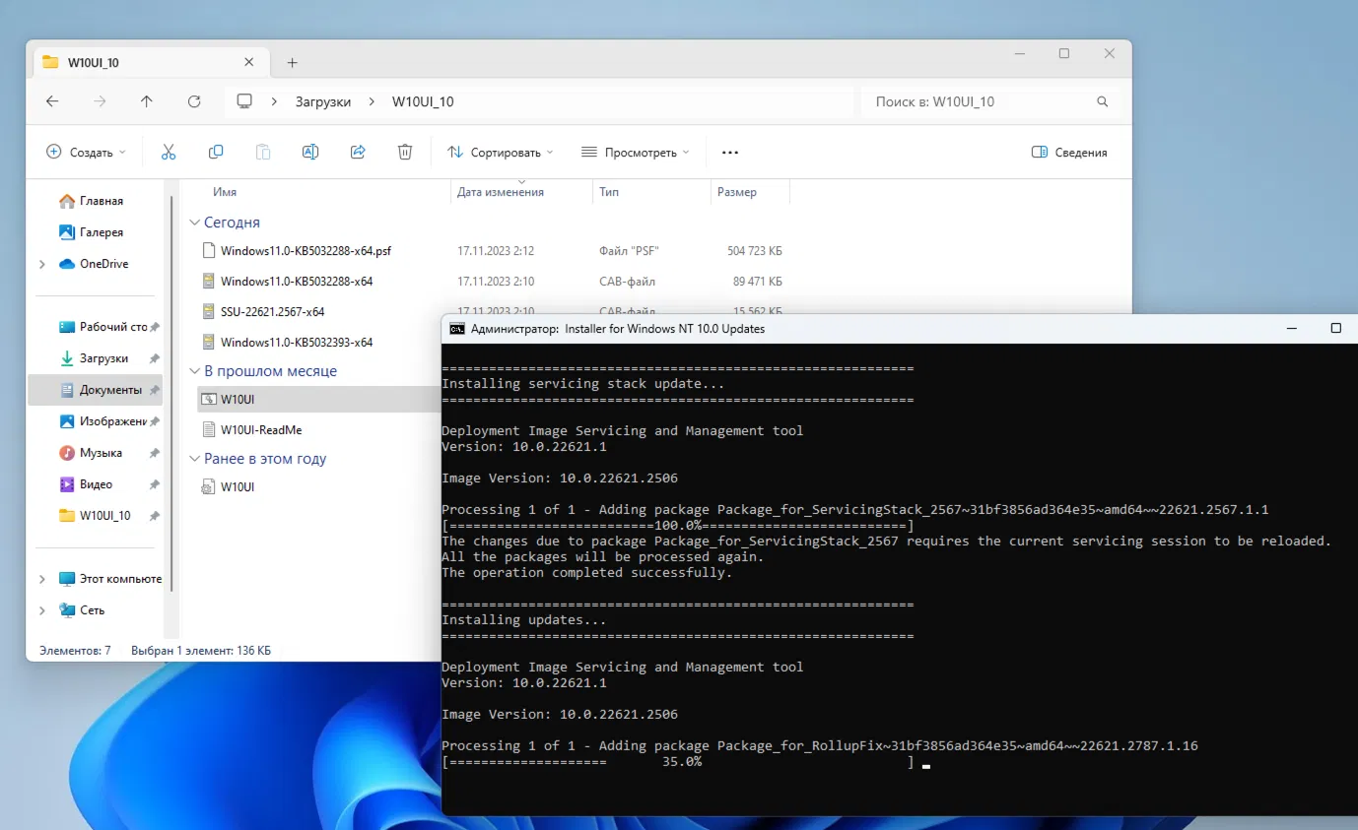Refresh the W10UI_10 folder view

click(x=194, y=101)
